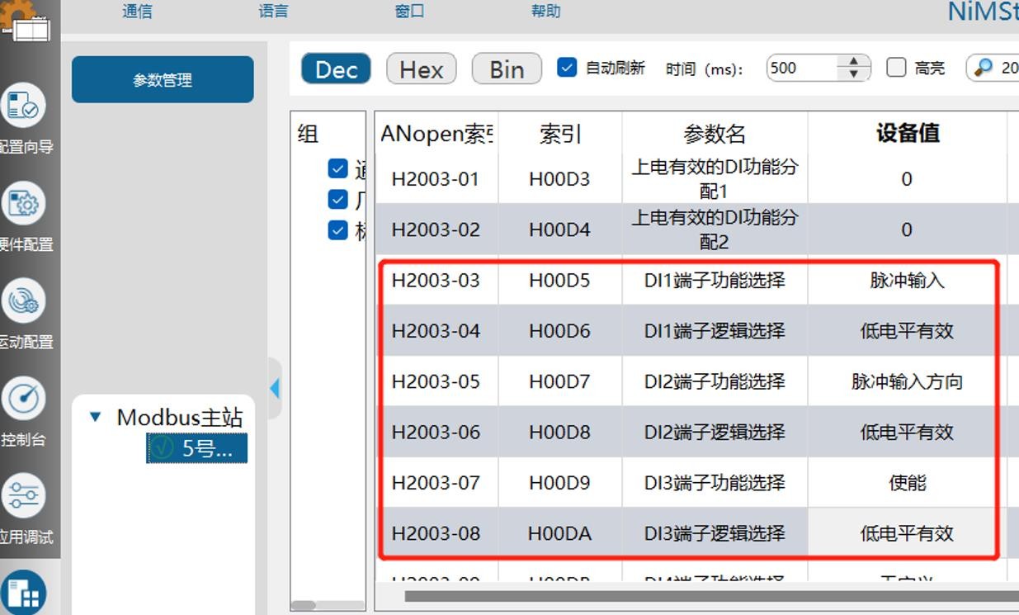Click the group panel horizontal scrollbar

tap(304, 605)
